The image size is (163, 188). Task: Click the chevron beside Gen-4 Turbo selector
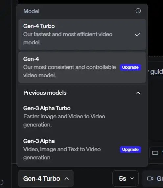67,179
